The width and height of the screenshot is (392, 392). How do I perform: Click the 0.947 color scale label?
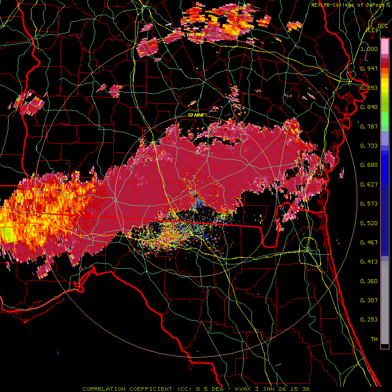tap(369, 68)
